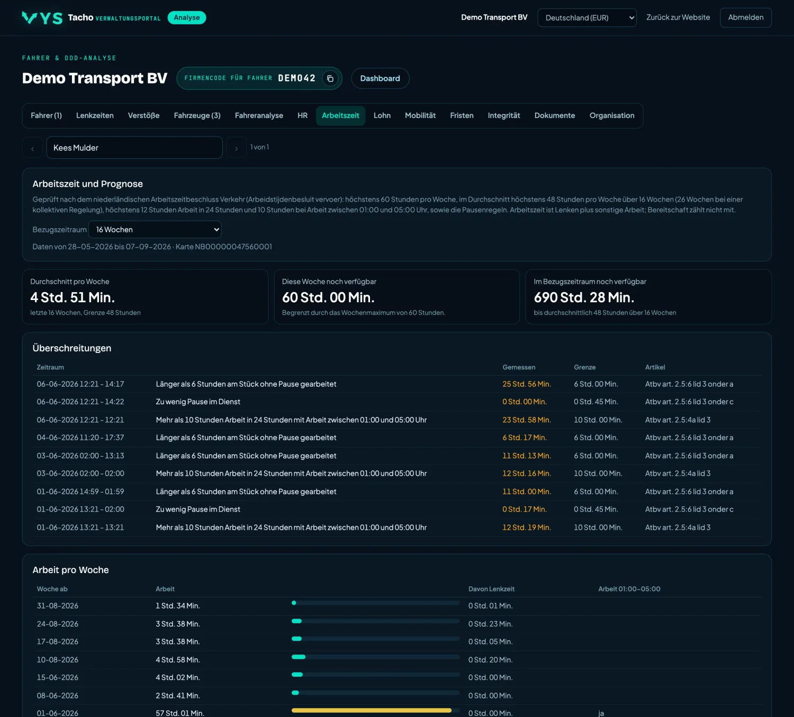794x717 pixels.
Task: Open the HR tab
Action: click(x=302, y=115)
